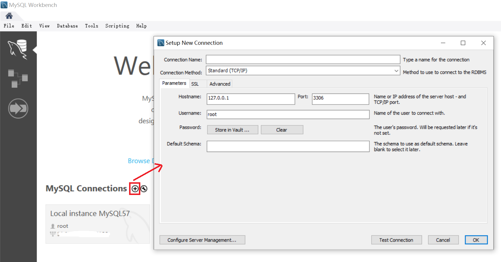Image resolution: width=501 pixels, height=262 pixels.
Task: Click 'Name of the user to connect with' text
Action: 409,113
